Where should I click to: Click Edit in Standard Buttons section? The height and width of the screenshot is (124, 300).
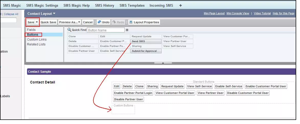[x=117, y=86]
